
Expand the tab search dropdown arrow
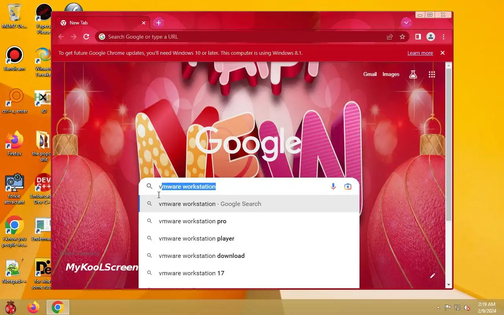pyautogui.click(x=406, y=22)
